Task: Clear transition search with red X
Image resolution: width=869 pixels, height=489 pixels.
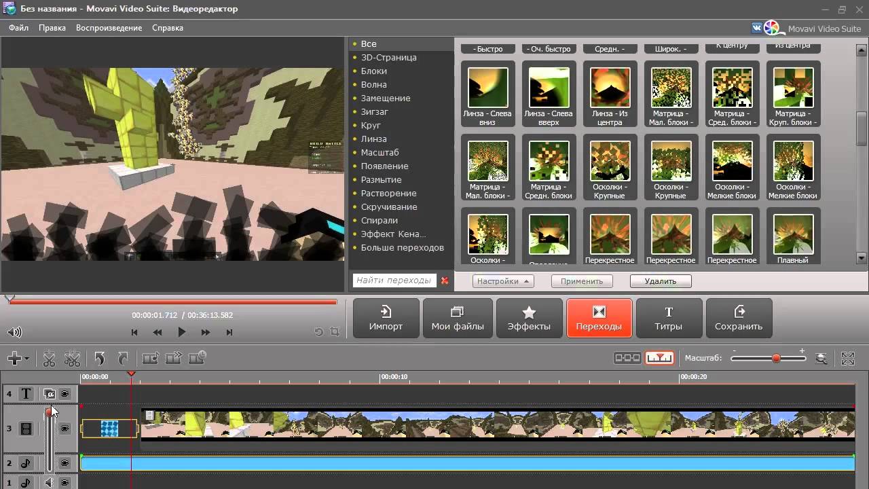Action: [x=445, y=280]
